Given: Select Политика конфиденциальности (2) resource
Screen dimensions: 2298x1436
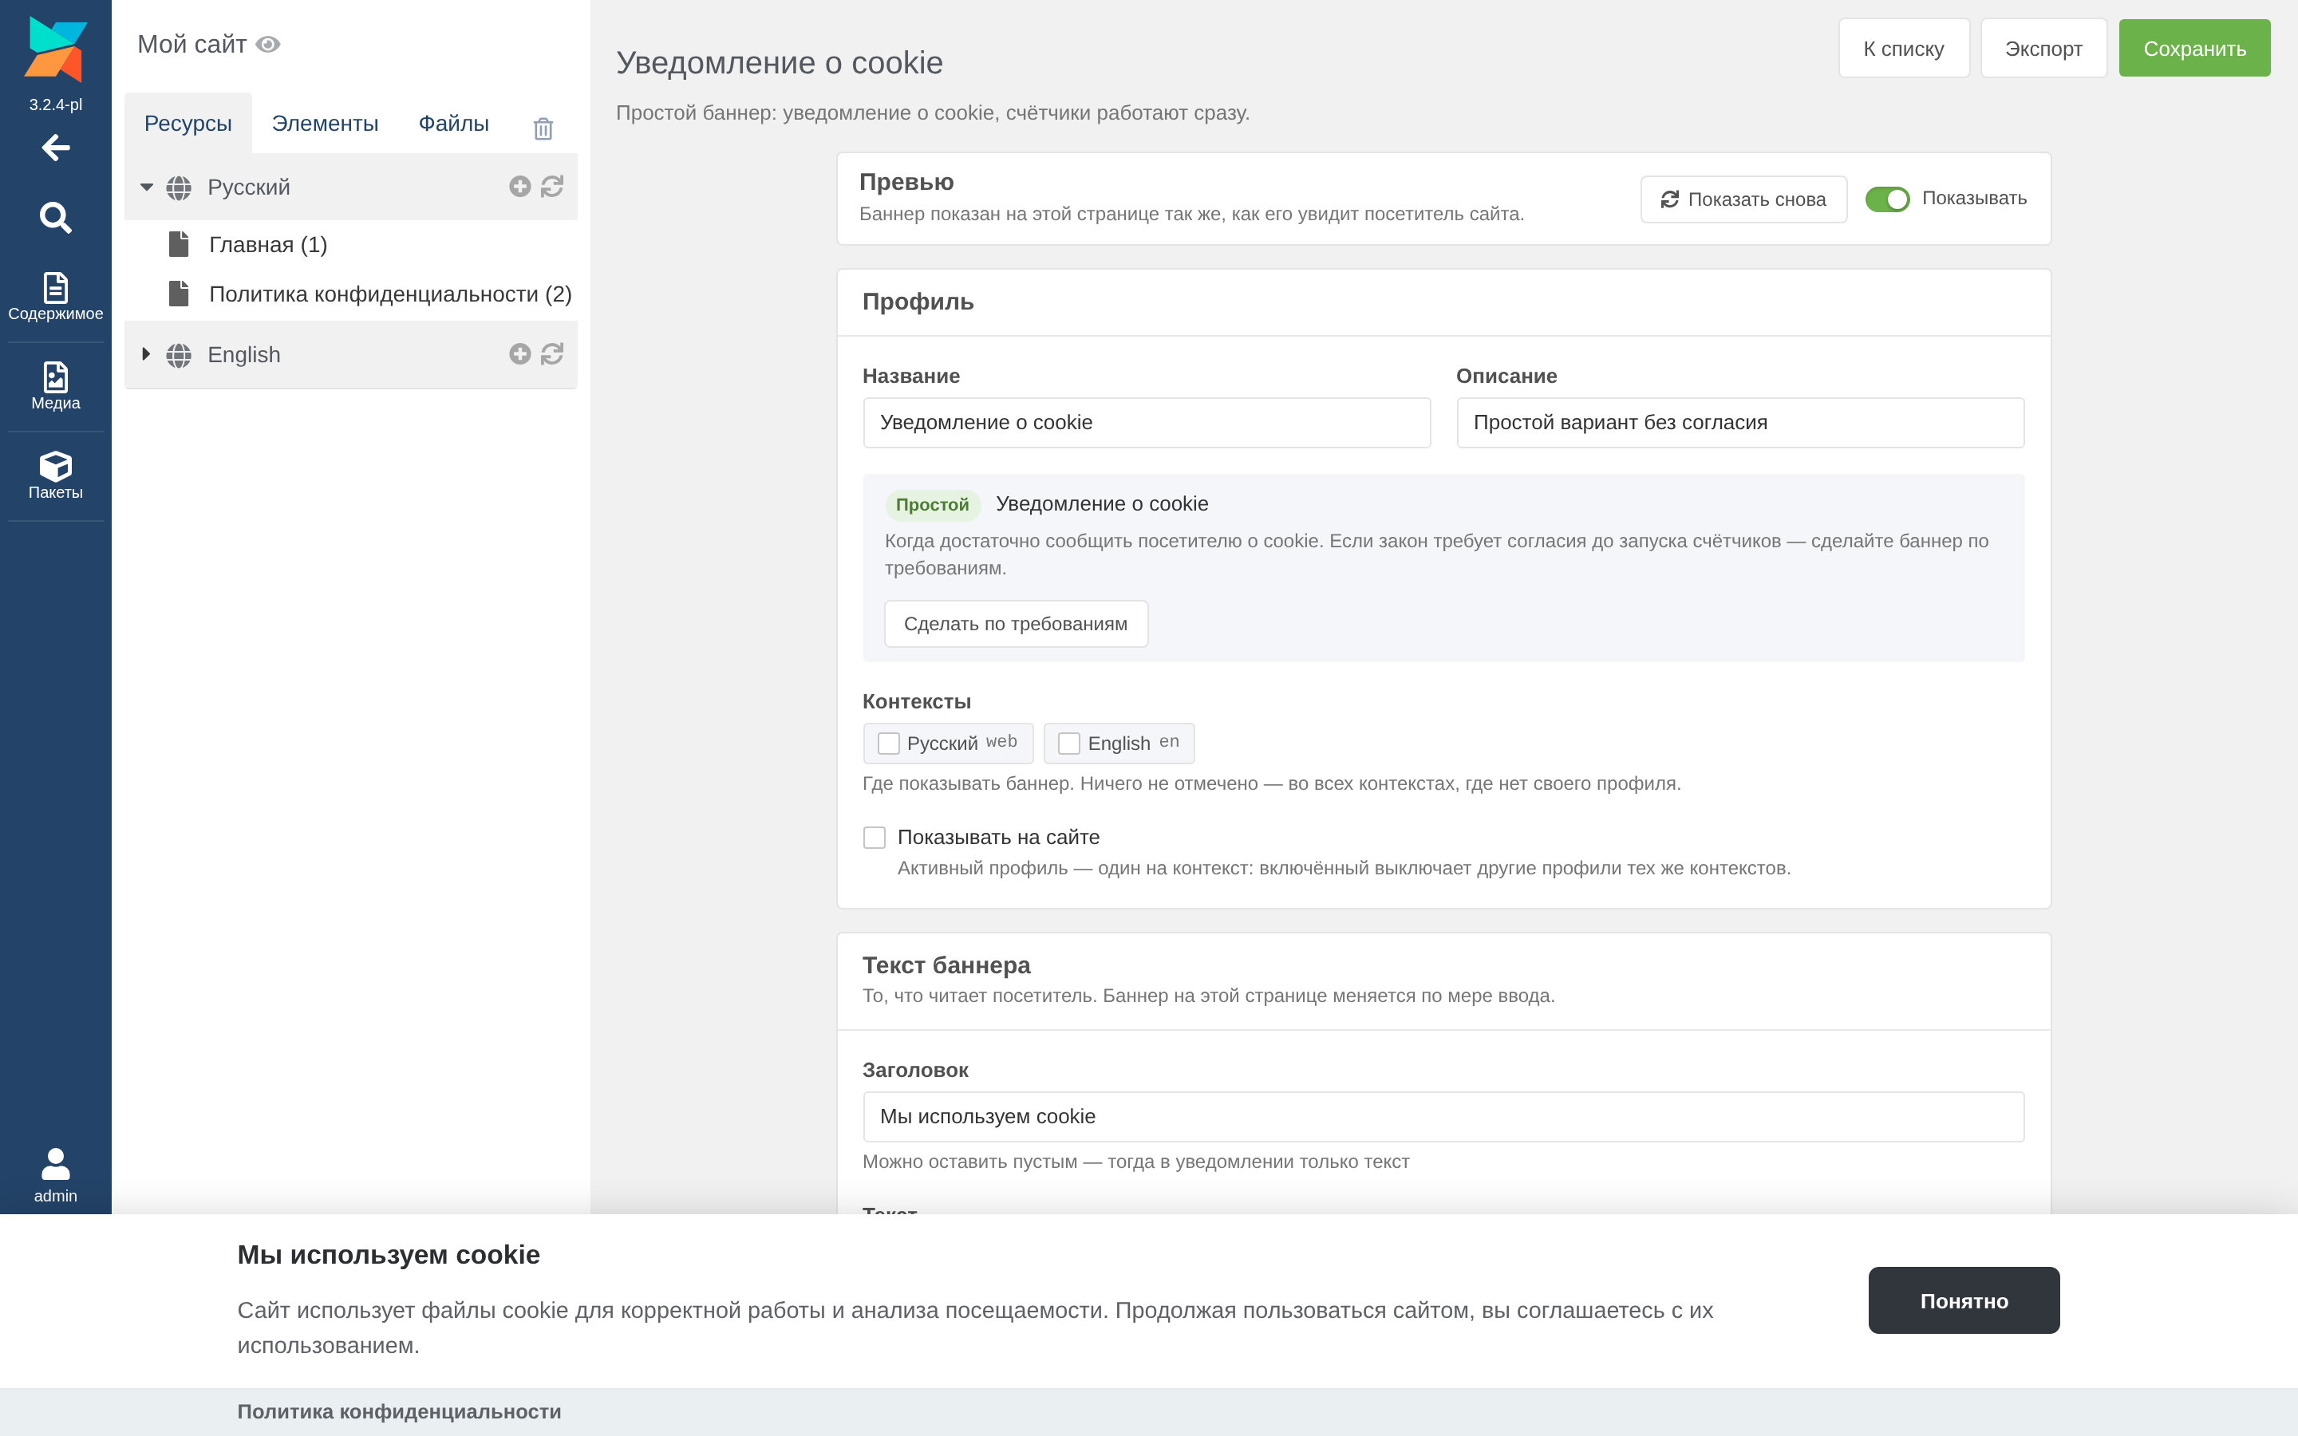Looking at the screenshot, I should pos(390,294).
